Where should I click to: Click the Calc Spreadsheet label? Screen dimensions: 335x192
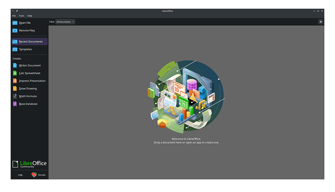tap(30, 73)
